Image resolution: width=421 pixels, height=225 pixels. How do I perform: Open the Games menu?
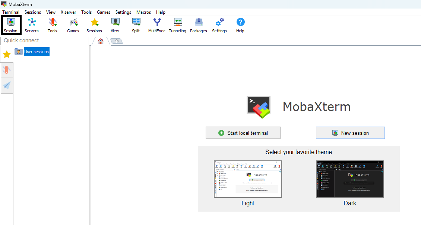(x=104, y=12)
